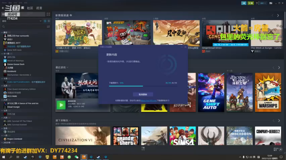Open Dealer's Life 2 news thumbnail
The height and width of the screenshot is (160, 286).
coord(79,33)
